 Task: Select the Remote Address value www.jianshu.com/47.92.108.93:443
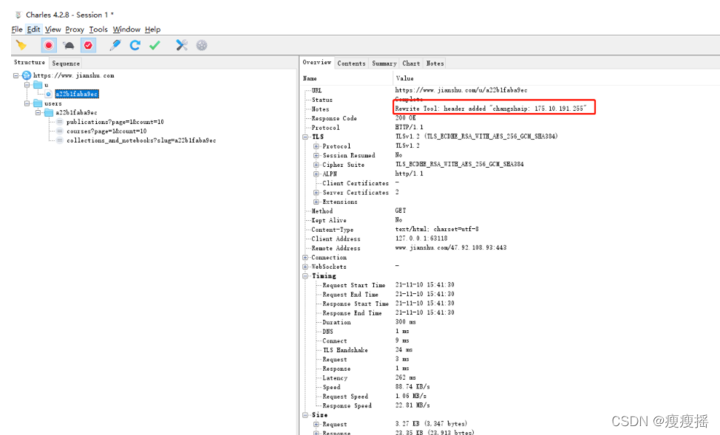pyautogui.click(x=450, y=248)
